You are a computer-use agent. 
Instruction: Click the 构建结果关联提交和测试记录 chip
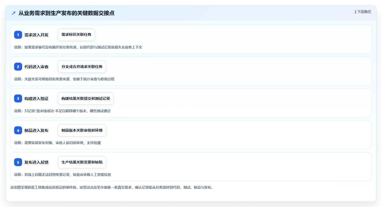[86, 98]
